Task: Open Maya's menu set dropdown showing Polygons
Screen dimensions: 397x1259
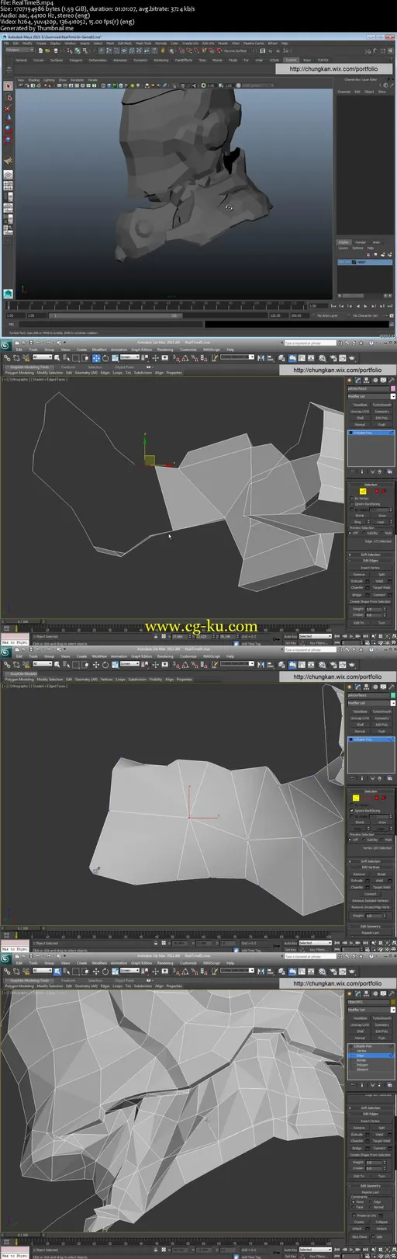Action: coord(19,50)
